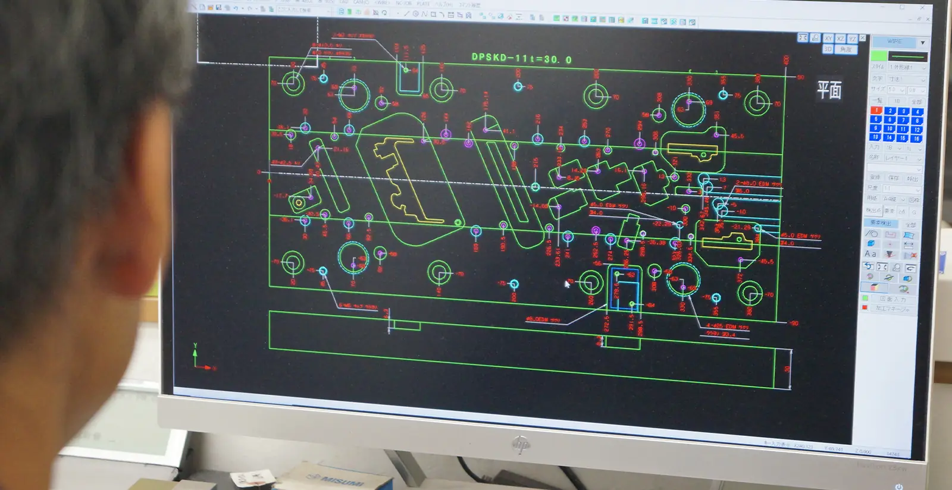Click the previous-view curved arrow icon

point(911,268)
